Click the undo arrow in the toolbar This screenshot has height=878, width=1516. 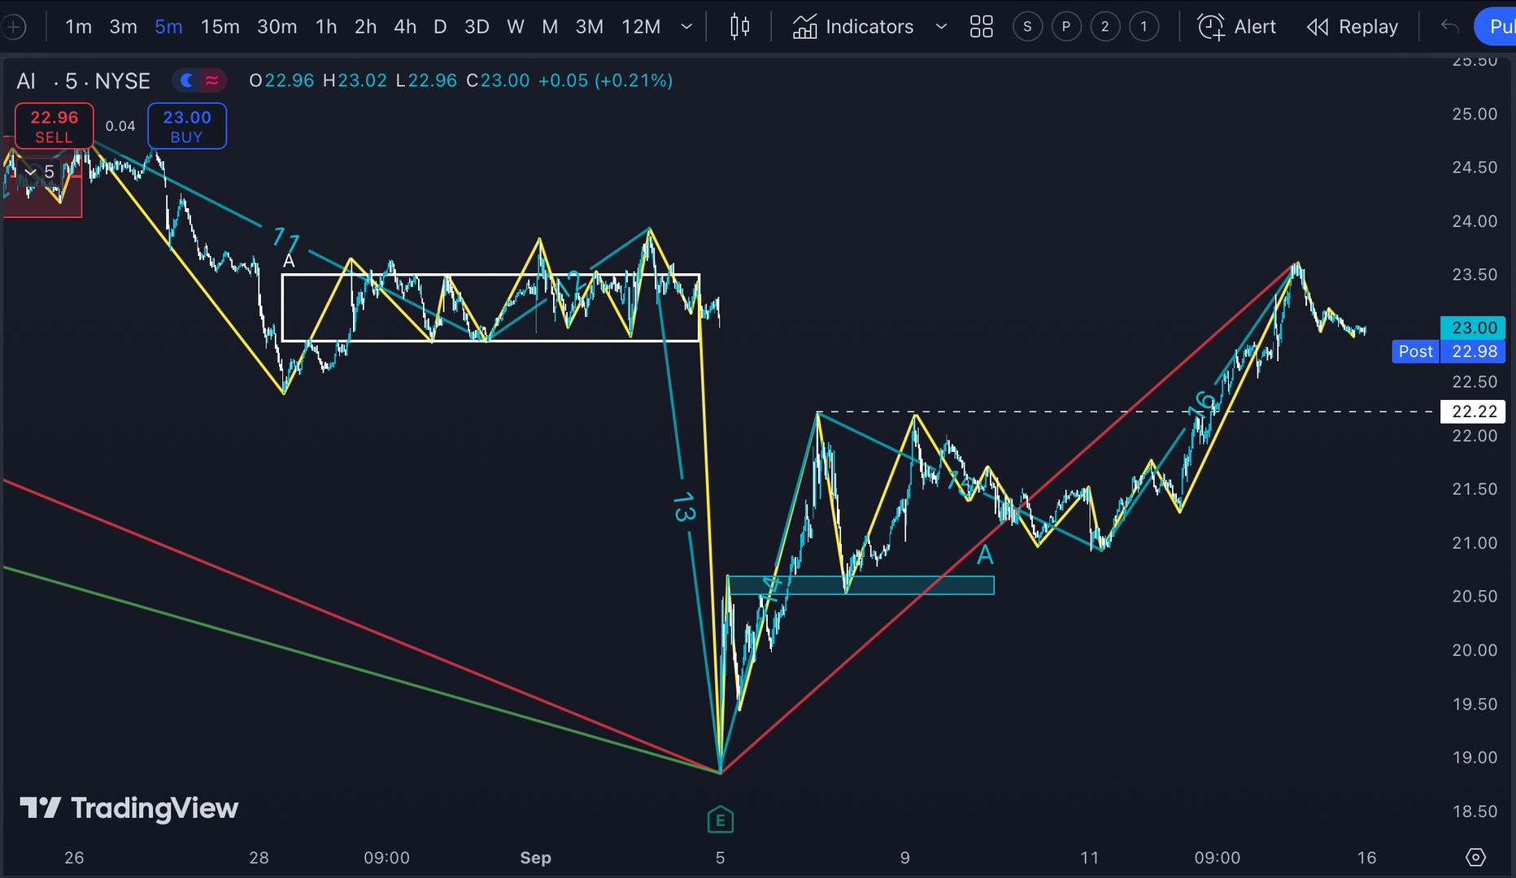(x=1449, y=27)
